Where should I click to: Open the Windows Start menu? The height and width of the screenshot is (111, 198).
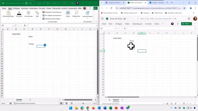click(71, 108)
